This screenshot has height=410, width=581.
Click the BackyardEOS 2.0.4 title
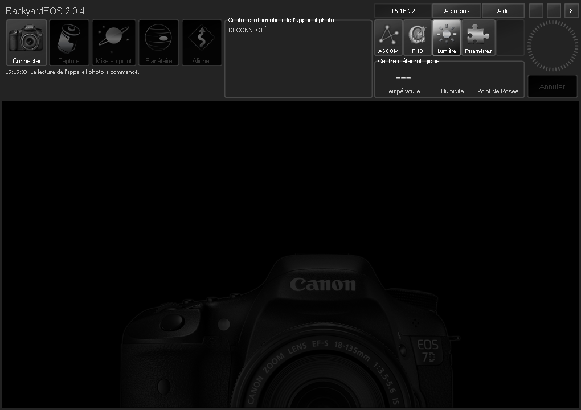tap(45, 11)
